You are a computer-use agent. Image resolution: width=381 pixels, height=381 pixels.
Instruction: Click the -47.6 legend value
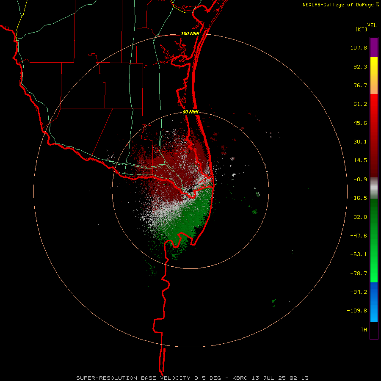coord(359,236)
